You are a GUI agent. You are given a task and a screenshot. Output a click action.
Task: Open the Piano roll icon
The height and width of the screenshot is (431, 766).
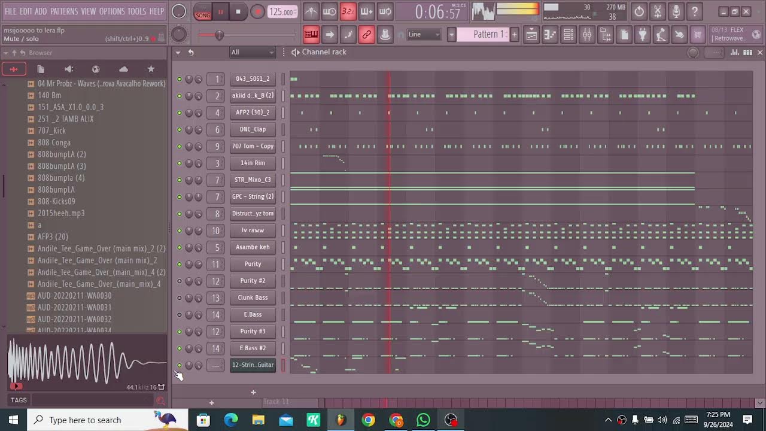(x=550, y=35)
